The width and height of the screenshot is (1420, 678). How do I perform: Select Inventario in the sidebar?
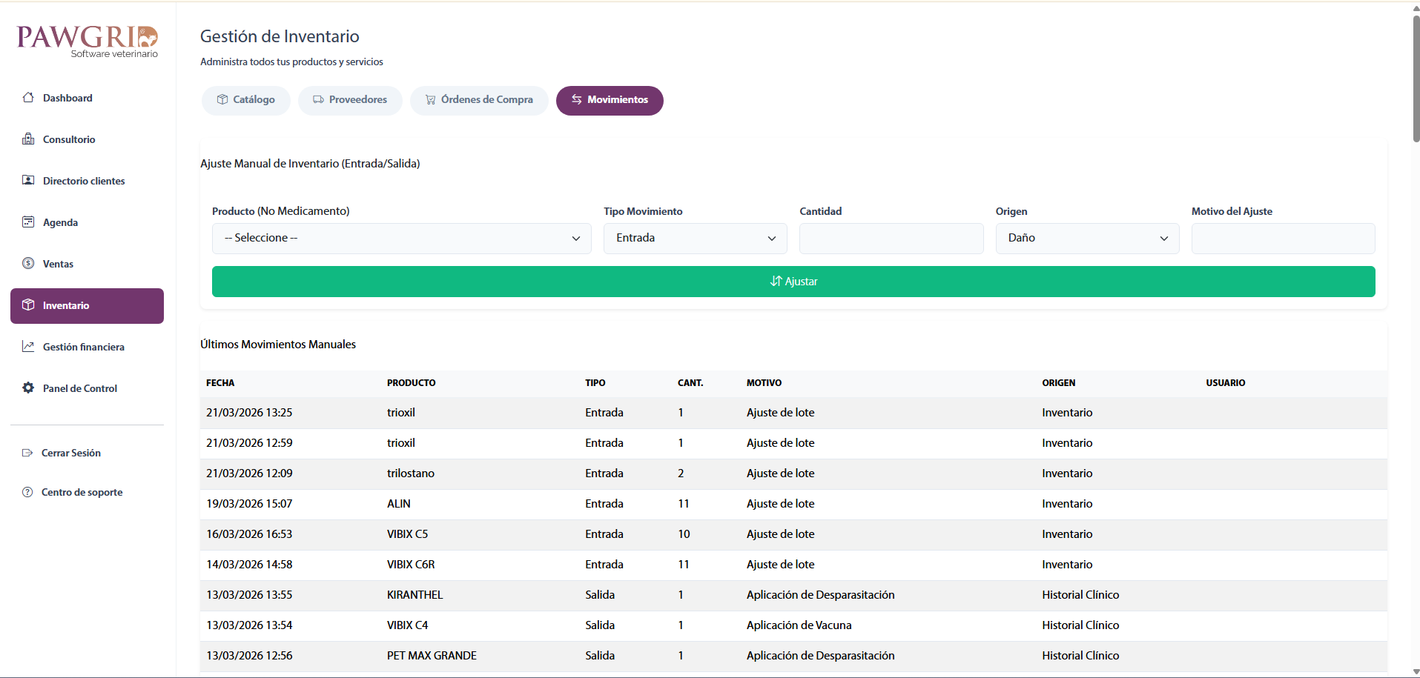click(87, 305)
